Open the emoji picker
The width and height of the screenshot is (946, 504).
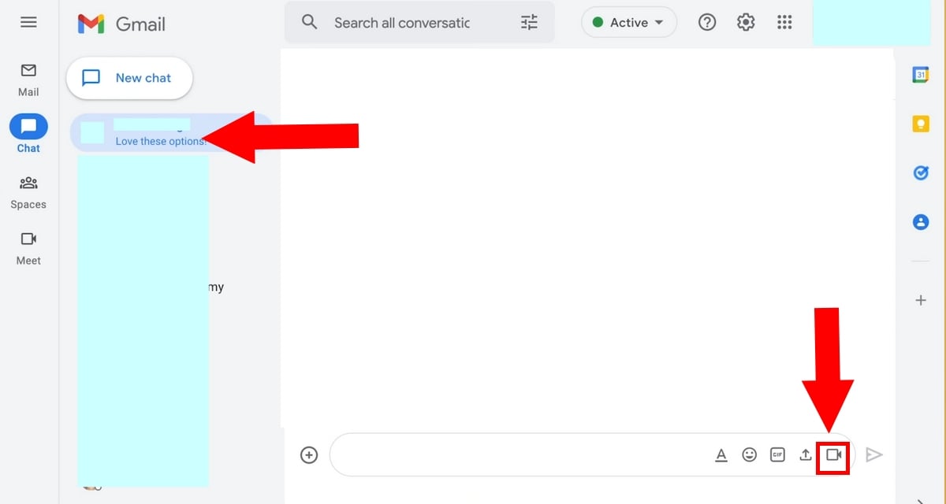click(x=749, y=455)
